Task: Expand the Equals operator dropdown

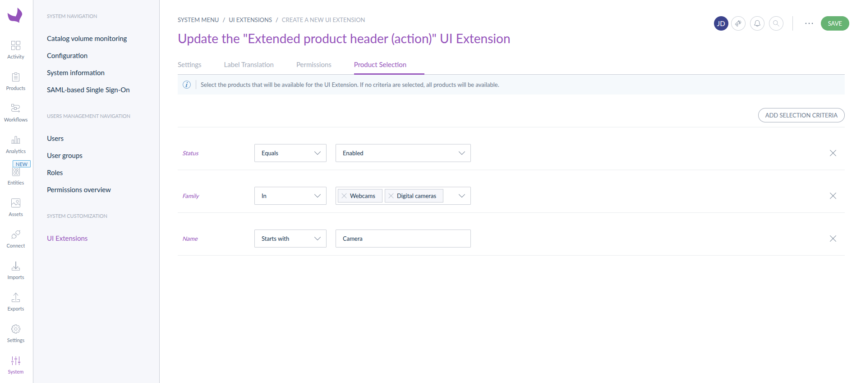Action: [x=290, y=153]
